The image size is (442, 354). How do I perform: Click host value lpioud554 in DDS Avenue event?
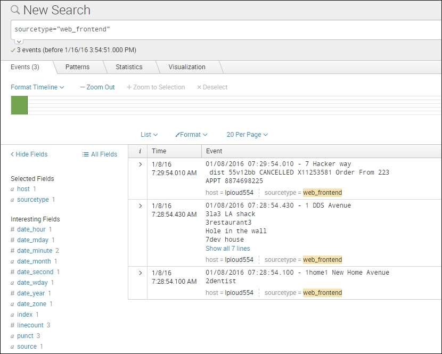click(x=239, y=260)
